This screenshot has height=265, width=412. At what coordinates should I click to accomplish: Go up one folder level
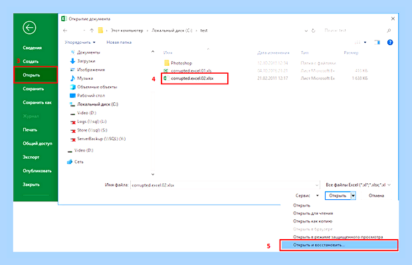92,31
